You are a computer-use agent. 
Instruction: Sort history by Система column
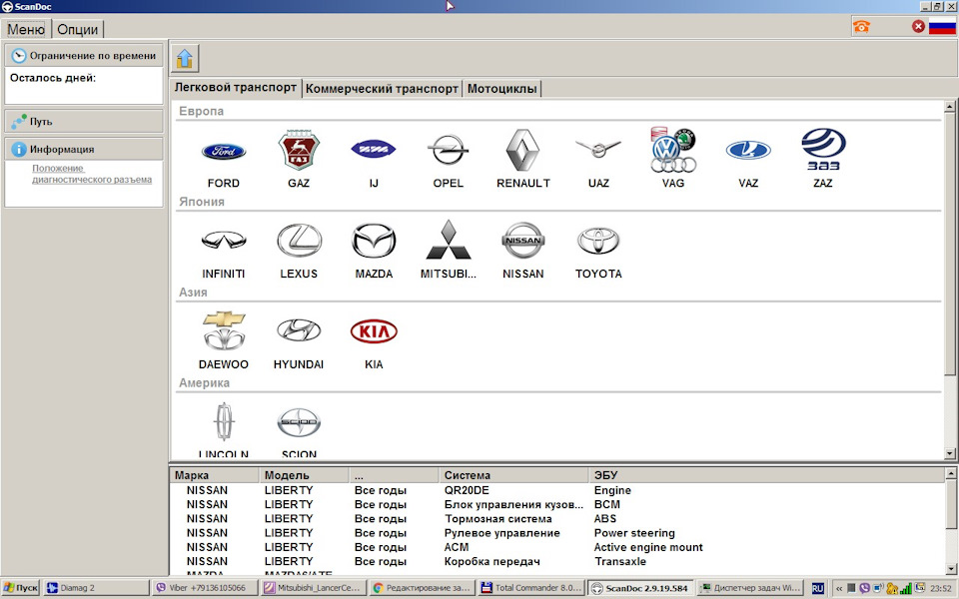coord(513,475)
